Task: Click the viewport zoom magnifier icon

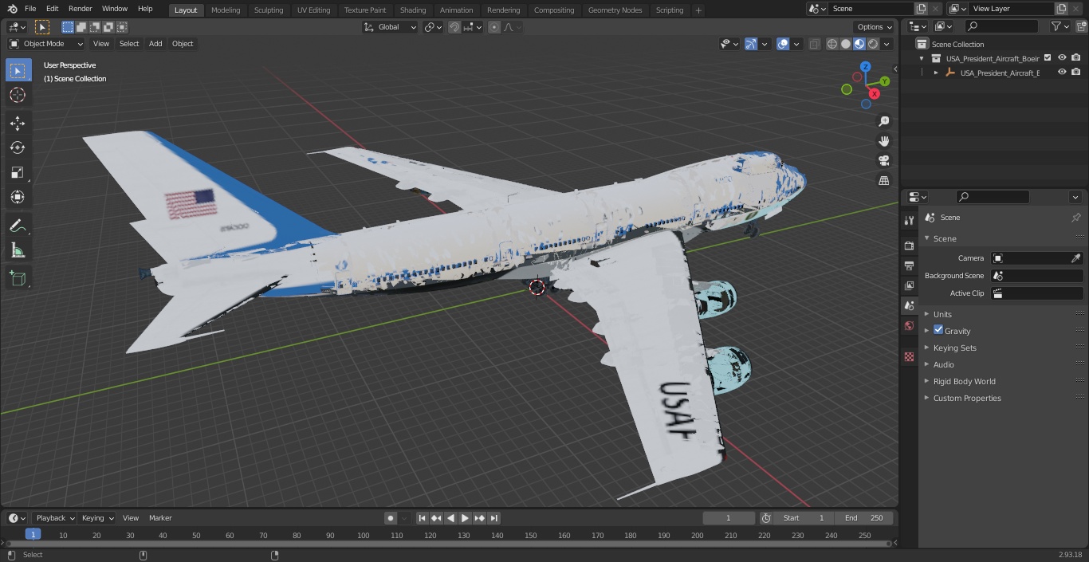Action: (x=884, y=121)
